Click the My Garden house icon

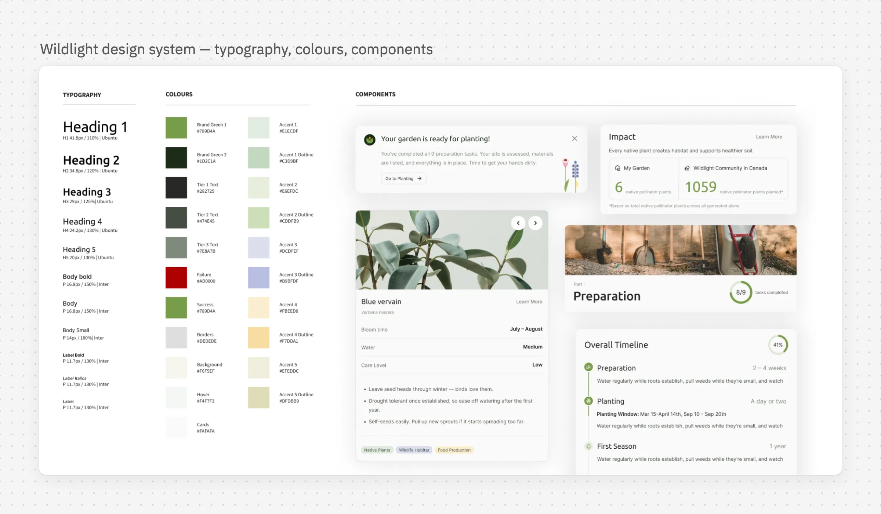(x=617, y=168)
